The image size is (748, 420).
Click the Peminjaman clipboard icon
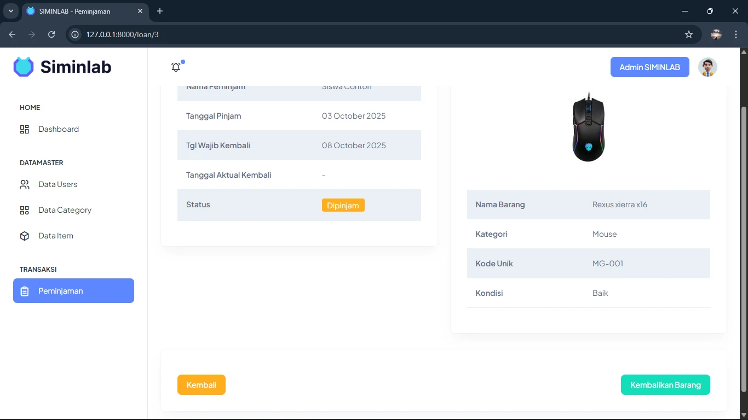25,291
